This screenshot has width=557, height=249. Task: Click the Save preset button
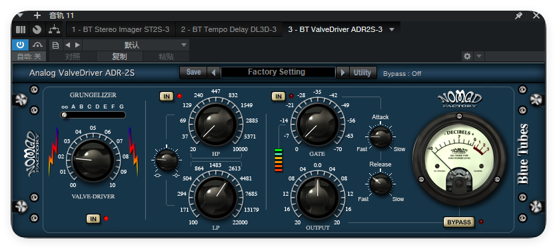click(x=193, y=72)
